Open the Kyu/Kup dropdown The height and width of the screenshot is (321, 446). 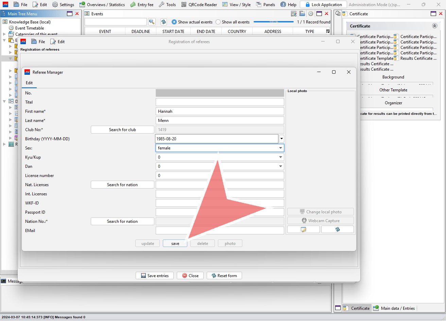point(280,157)
